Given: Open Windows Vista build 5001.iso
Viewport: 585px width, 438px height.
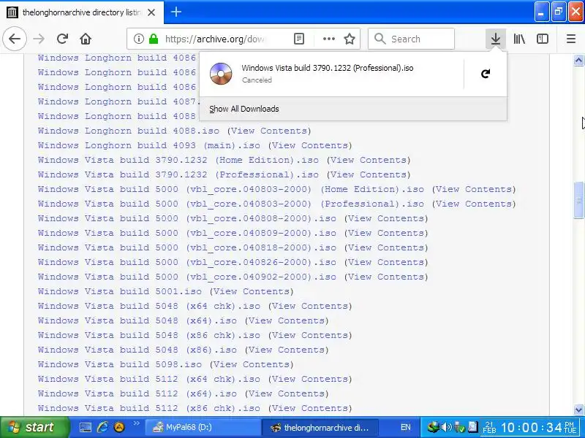Looking at the screenshot, I should (120, 291).
